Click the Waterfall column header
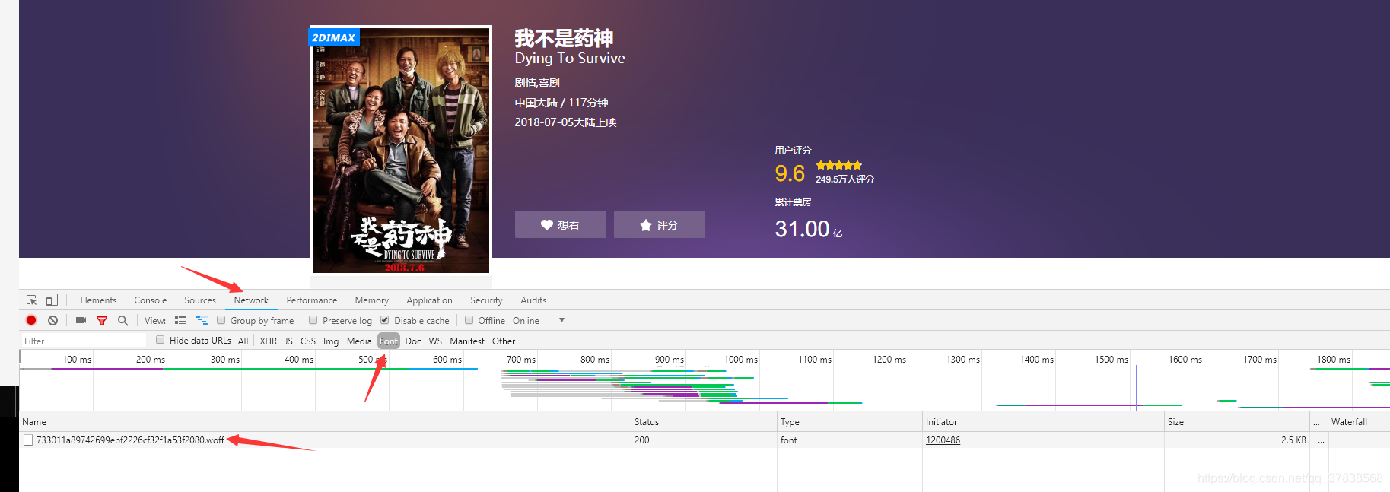This screenshot has width=1390, height=492. pos(1359,422)
